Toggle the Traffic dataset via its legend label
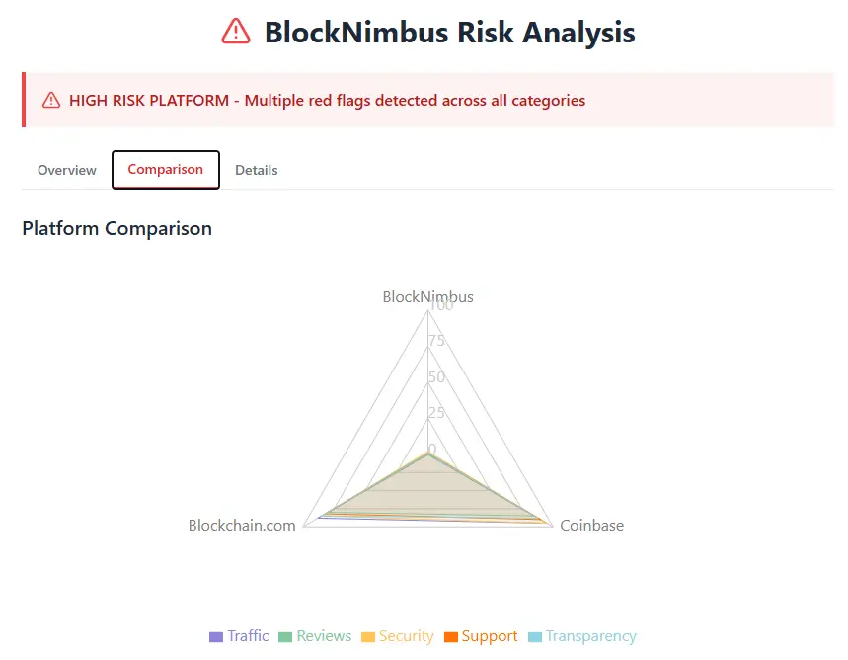Viewport: 848px width, 660px height. (249, 636)
